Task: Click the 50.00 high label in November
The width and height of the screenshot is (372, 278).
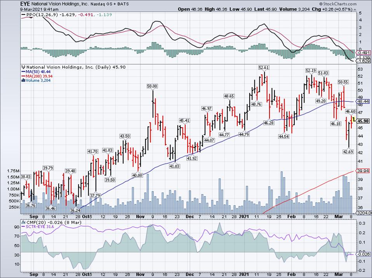Action: click(x=152, y=86)
